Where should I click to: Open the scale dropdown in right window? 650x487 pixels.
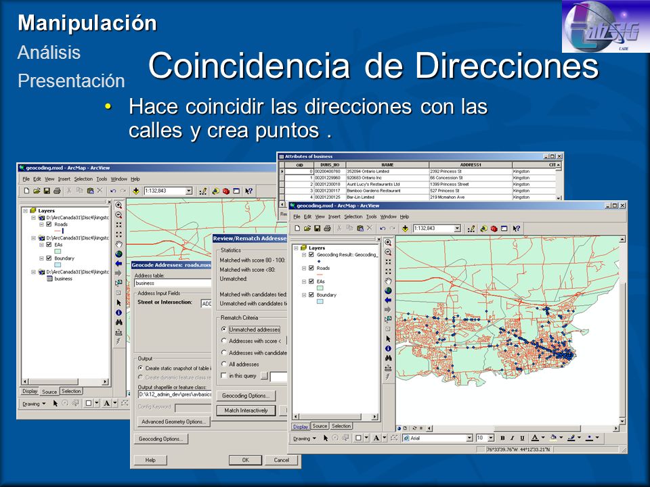click(x=457, y=229)
